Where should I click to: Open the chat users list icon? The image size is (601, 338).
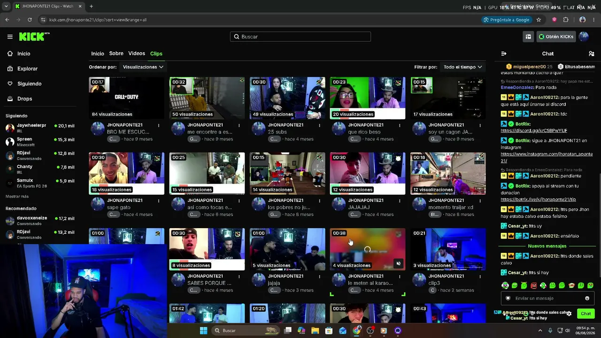(x=592, y=54)
